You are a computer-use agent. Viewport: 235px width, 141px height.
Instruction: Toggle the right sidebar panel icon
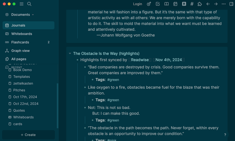pyautogui.click(x=231, y=4)
